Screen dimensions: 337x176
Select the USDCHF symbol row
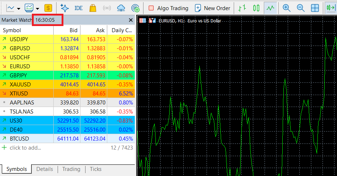pyautogui.click(x=67, y=57)
